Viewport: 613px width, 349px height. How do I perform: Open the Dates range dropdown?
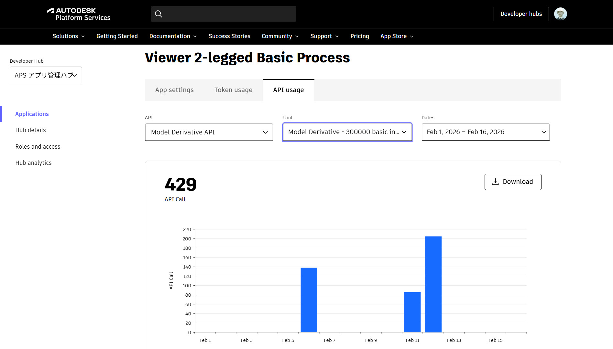pyautogui.click(x=485, y=132)
